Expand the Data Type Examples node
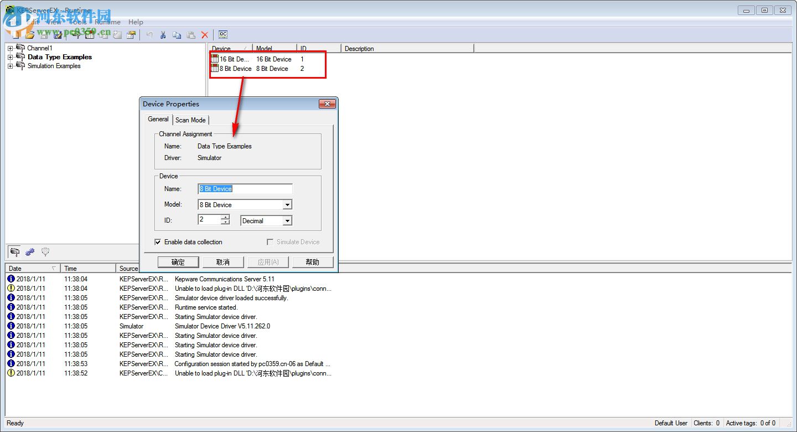 tap(10, 57)
